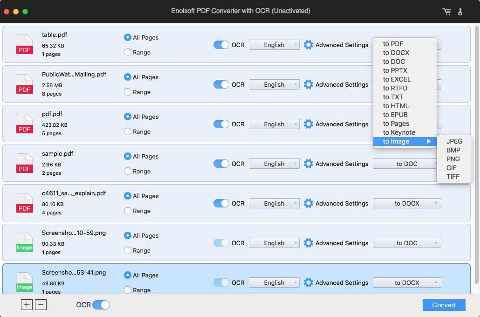Click the plus button to add files
The height and width of the screenshot is (317, 480).
[x=27, y=304]
